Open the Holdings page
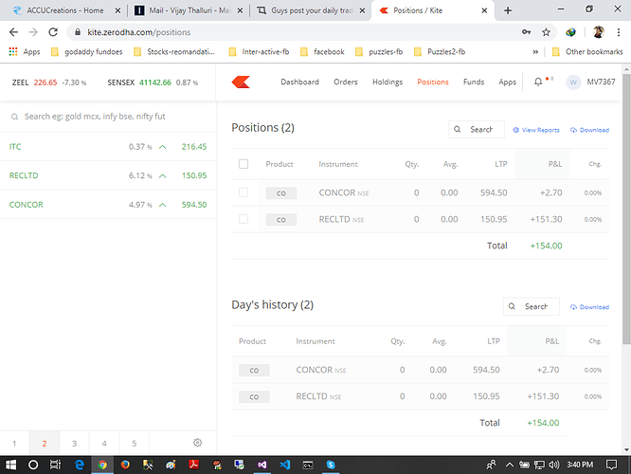The height and width of the screenshot is (474, 631). pos(388,82)
